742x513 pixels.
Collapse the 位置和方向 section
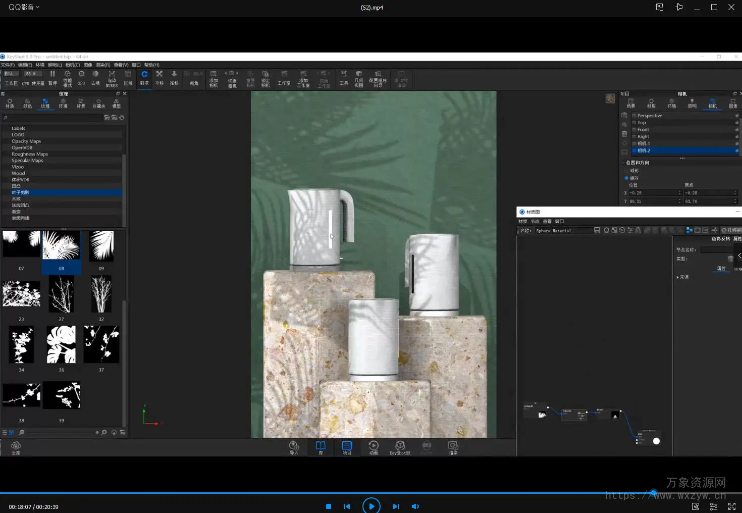coord(624,163)
